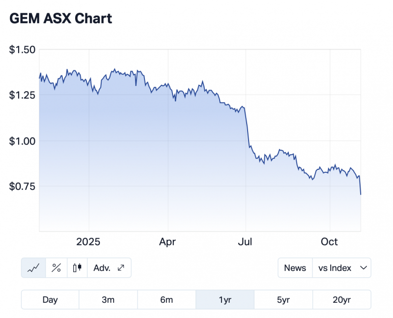
Task: Click the GEM ASX Chart title
Action: (x=61, y=19)
